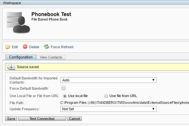Click the Save button
Viewport: 189px width, 126px height.
11,119
